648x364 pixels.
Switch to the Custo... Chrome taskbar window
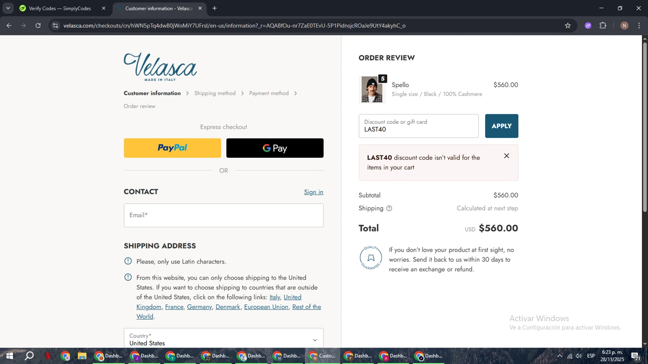[322, 356]
